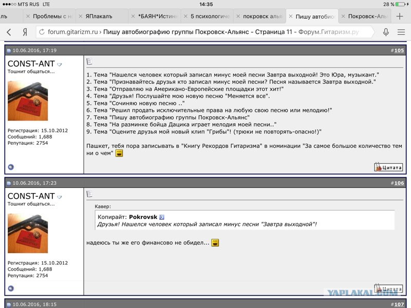Click CONST-ANT avatar image in post #106
Viewport: 411px width, 308px height.
click(x=28, y=234)
